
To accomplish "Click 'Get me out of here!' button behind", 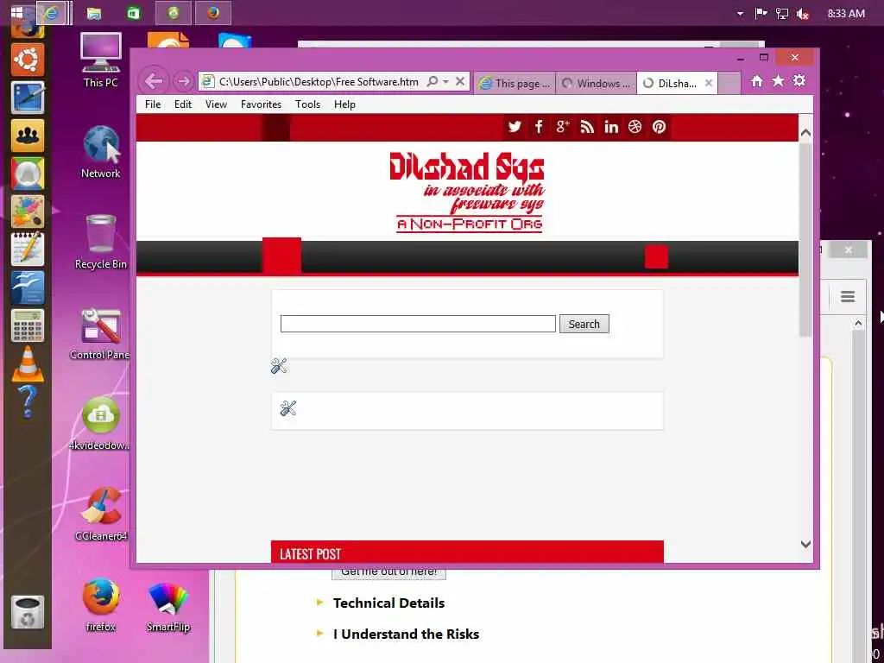I will pyautogui.click(x=389, y=571).
